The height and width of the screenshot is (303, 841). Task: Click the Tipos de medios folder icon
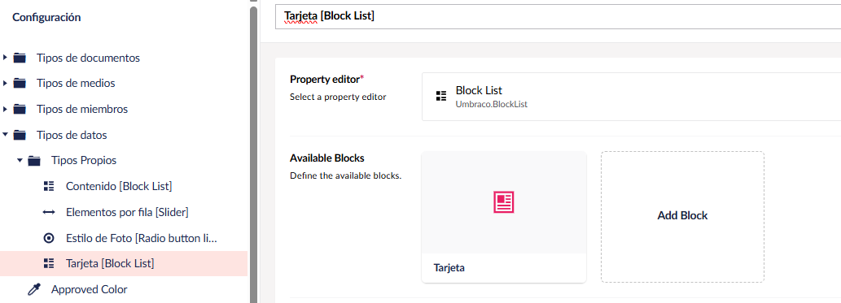(x=20, y=84)
